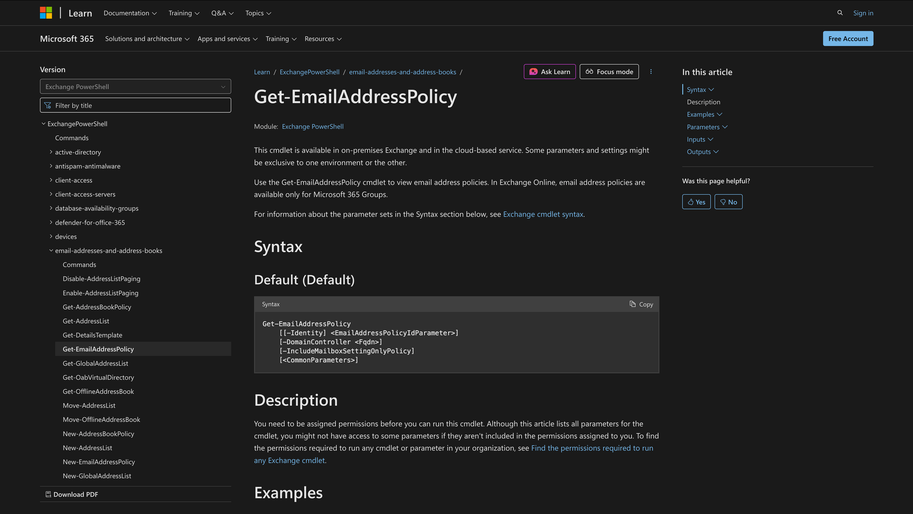Viewport: 913px width, 514px height.
Task: Click the No thumbs-down feedback button
Action: pyautogui.click(x=728, y=202)
